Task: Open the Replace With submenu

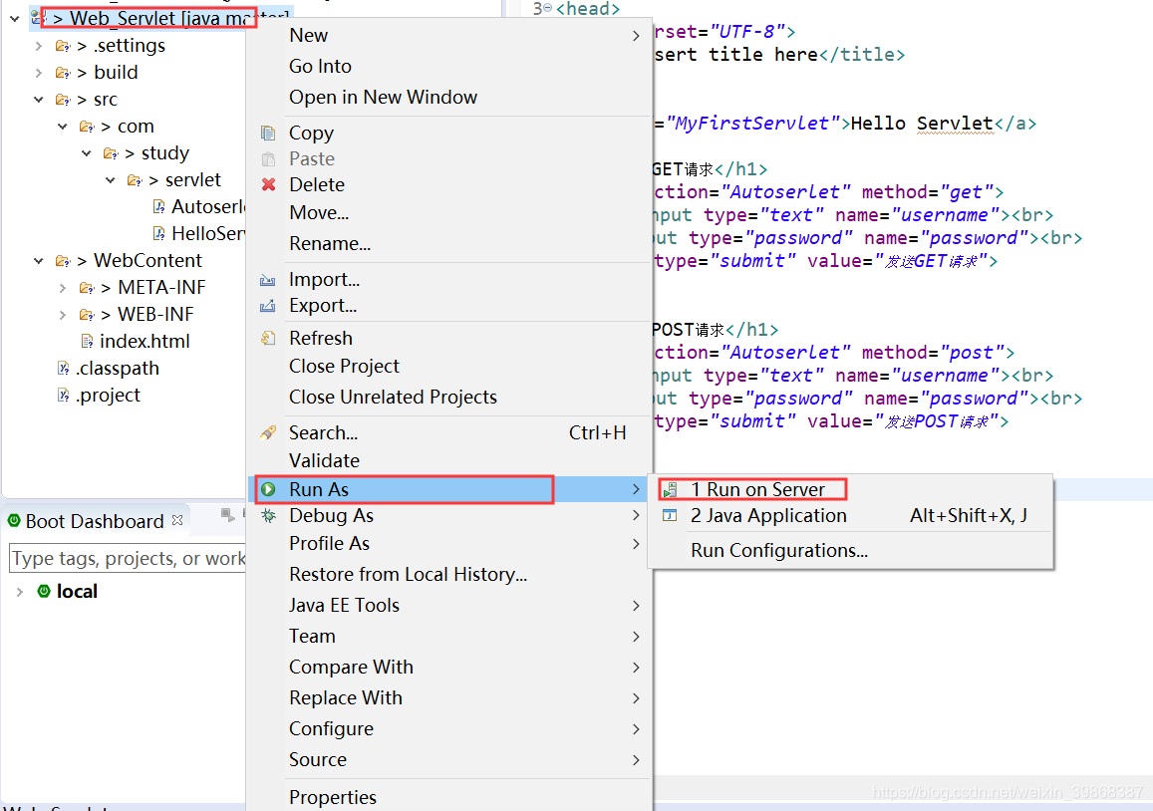Action: point(449,697)
